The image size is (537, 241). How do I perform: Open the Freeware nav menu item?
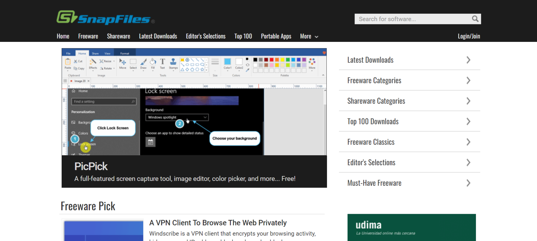coord(88,36)
